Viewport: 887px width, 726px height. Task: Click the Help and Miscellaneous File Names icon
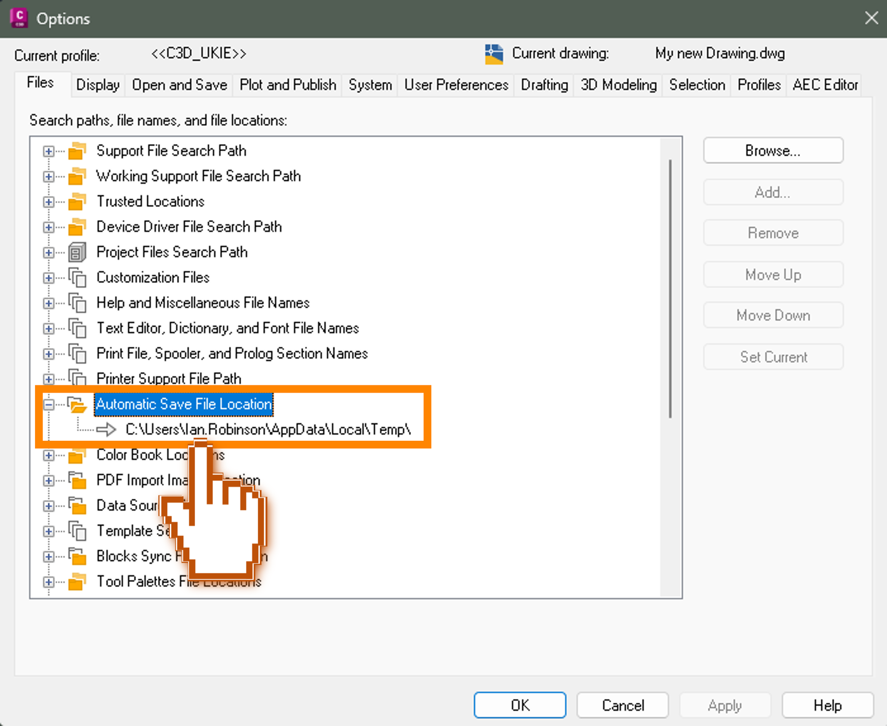(x=77, y=303)
